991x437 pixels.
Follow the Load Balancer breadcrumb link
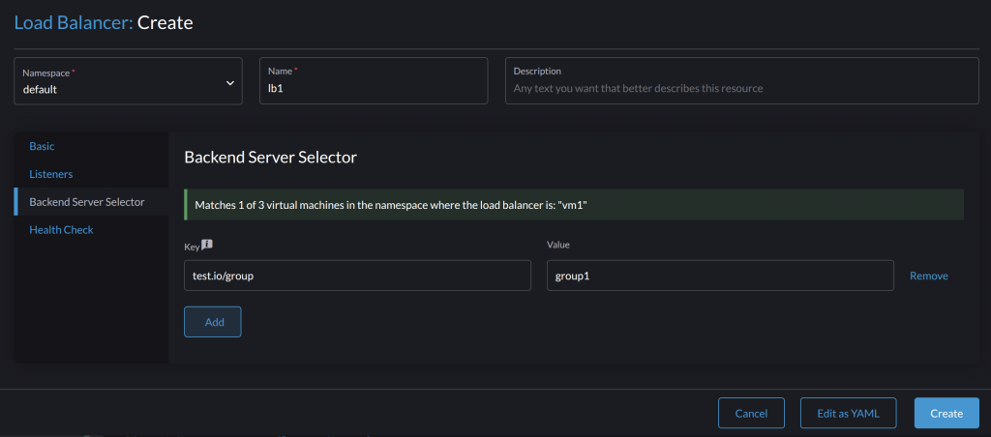click(73, 22)
